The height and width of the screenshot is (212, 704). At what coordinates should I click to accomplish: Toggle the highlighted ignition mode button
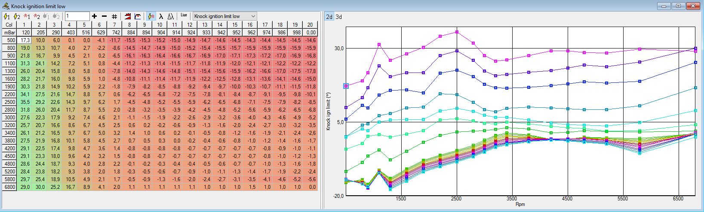(151, 16)
